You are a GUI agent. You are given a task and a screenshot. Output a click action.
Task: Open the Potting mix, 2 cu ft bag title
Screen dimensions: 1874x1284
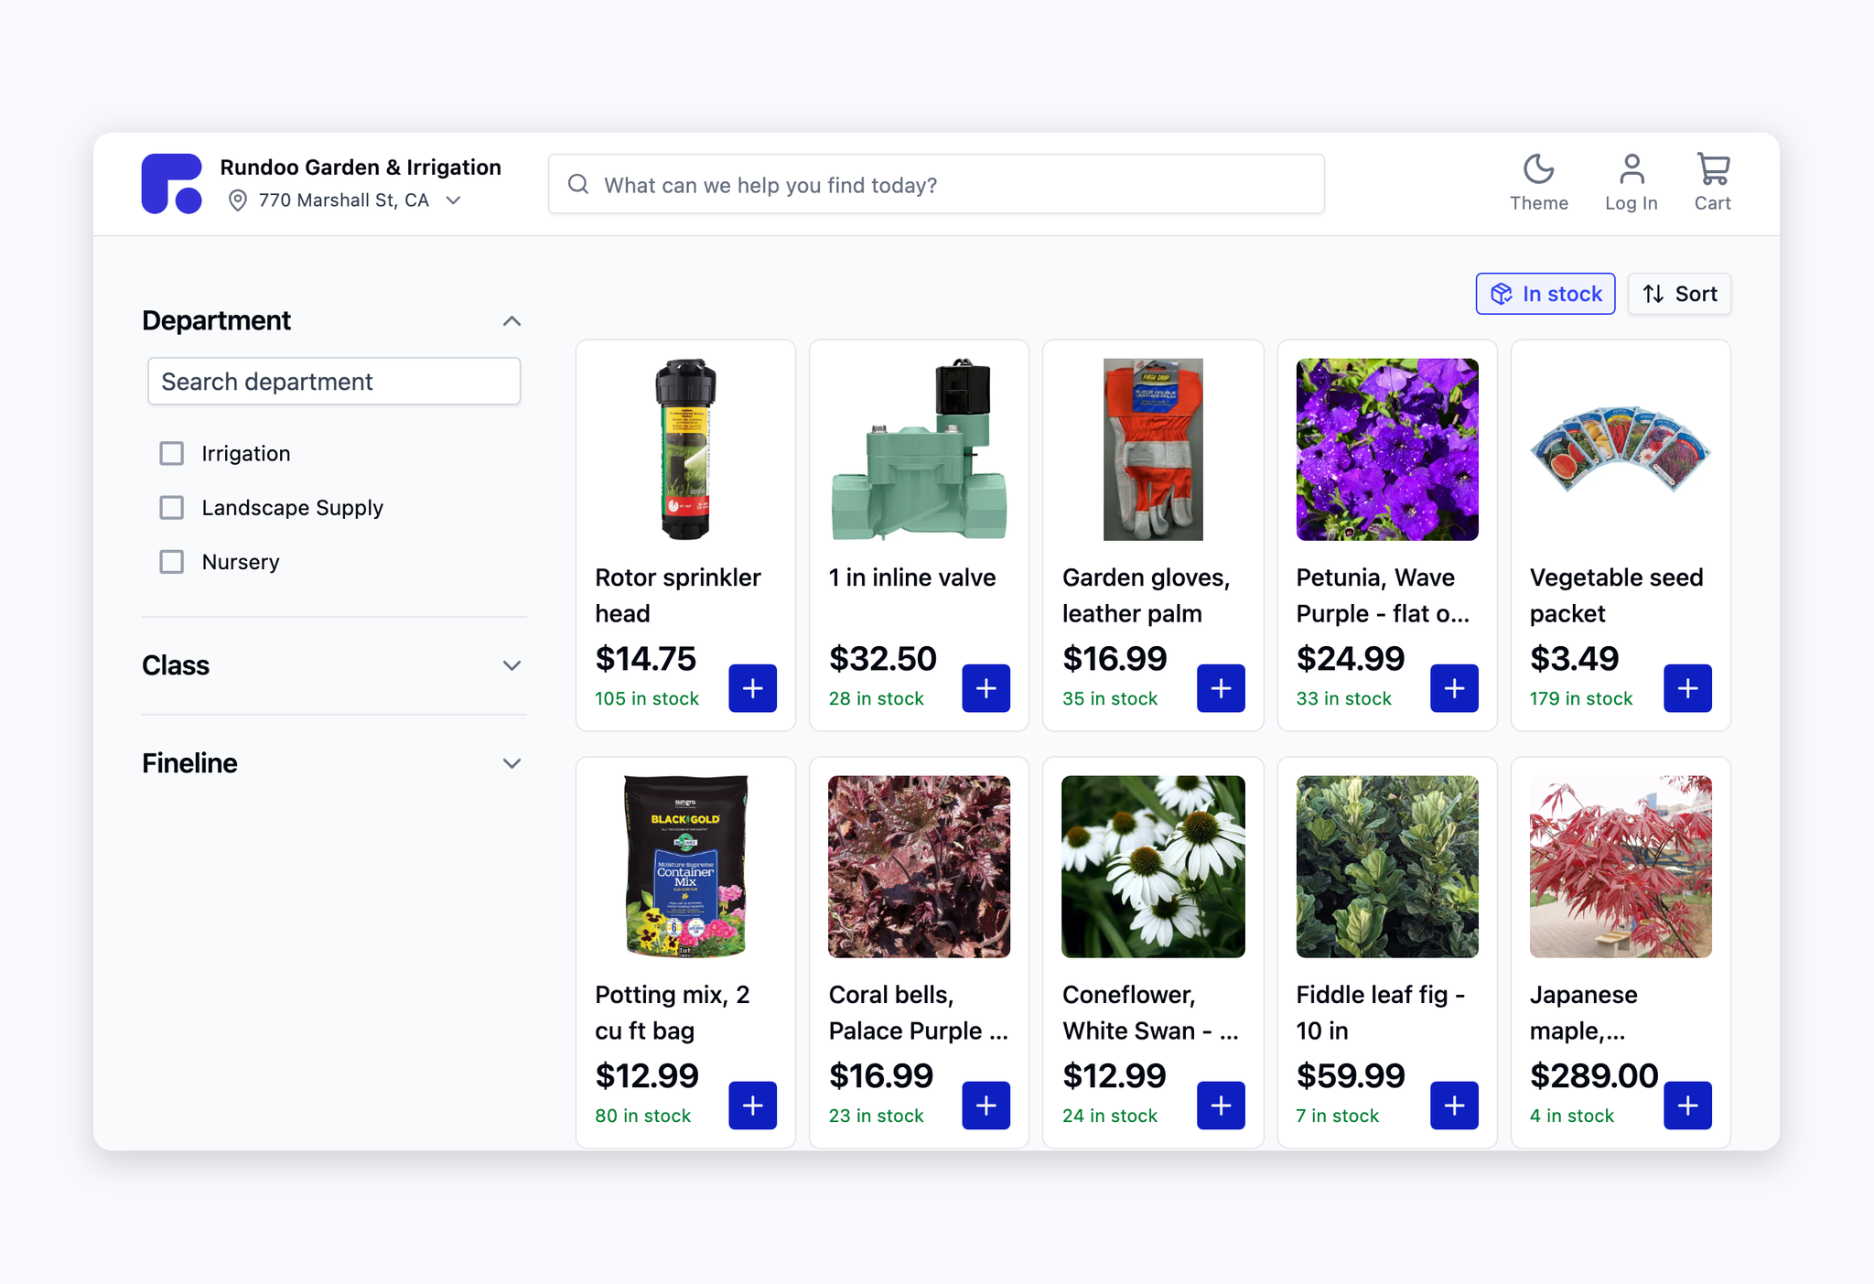point(673,1013)
